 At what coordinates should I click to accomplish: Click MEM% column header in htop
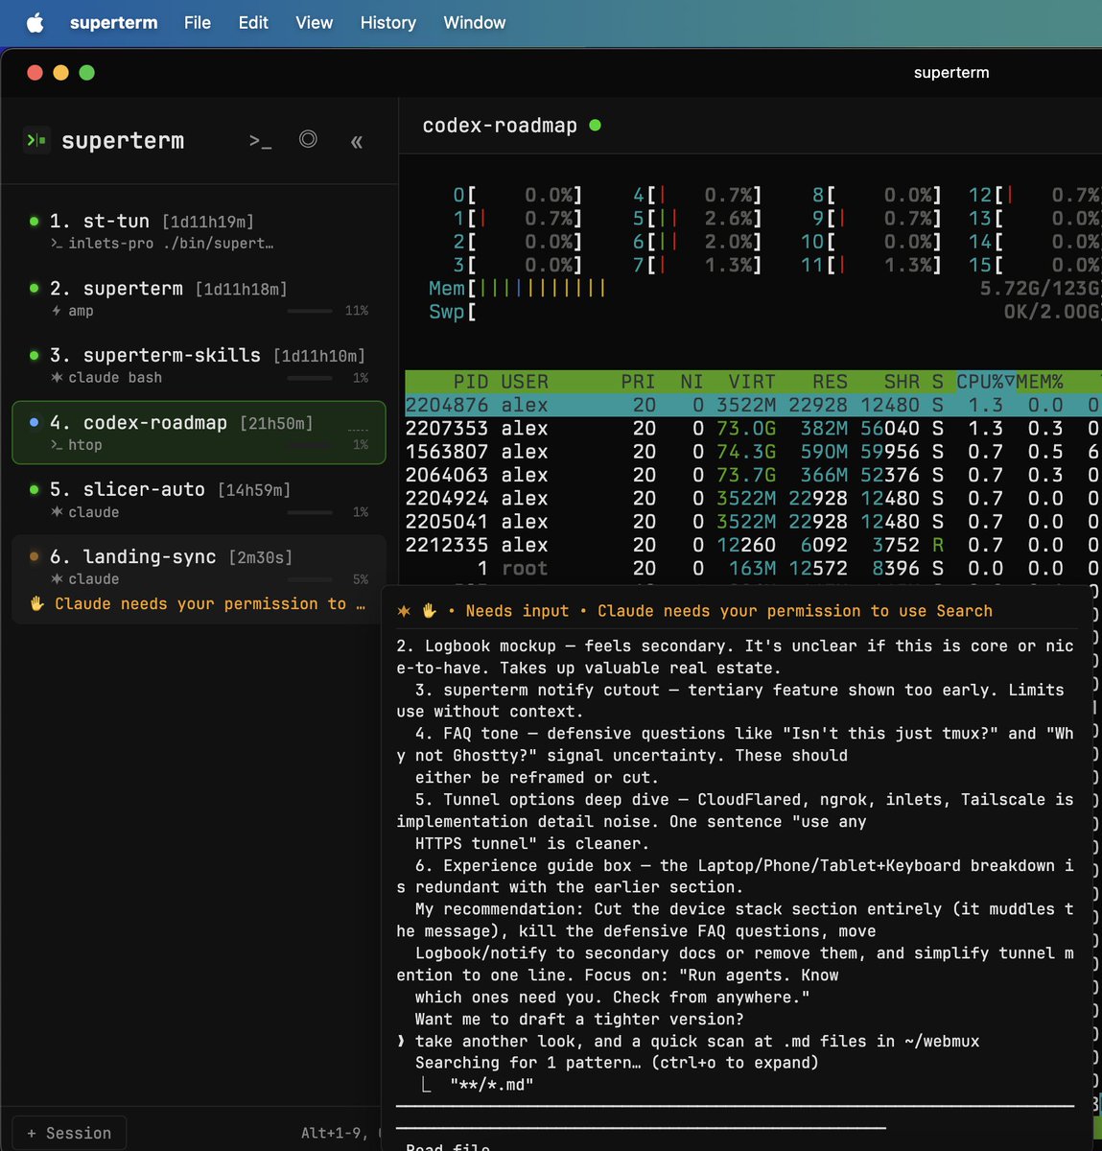pos(1040,382)
